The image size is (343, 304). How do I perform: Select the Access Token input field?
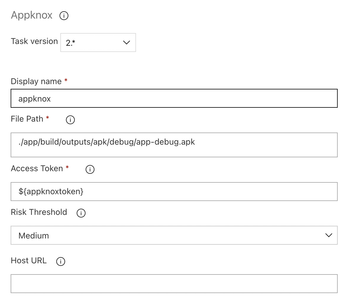click(174, 192)
